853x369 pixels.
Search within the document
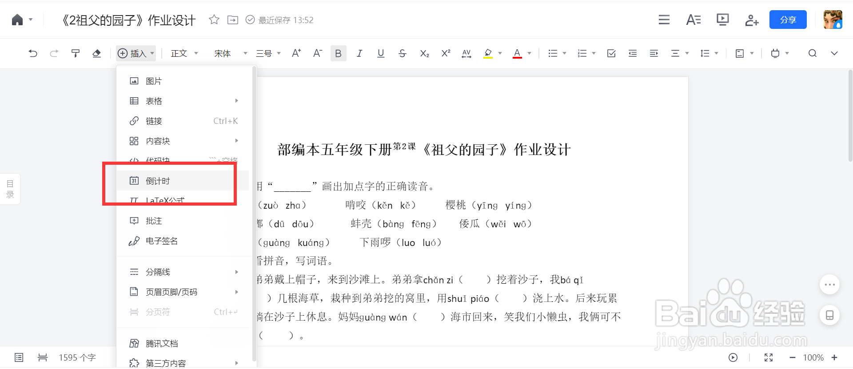[813, 53]
